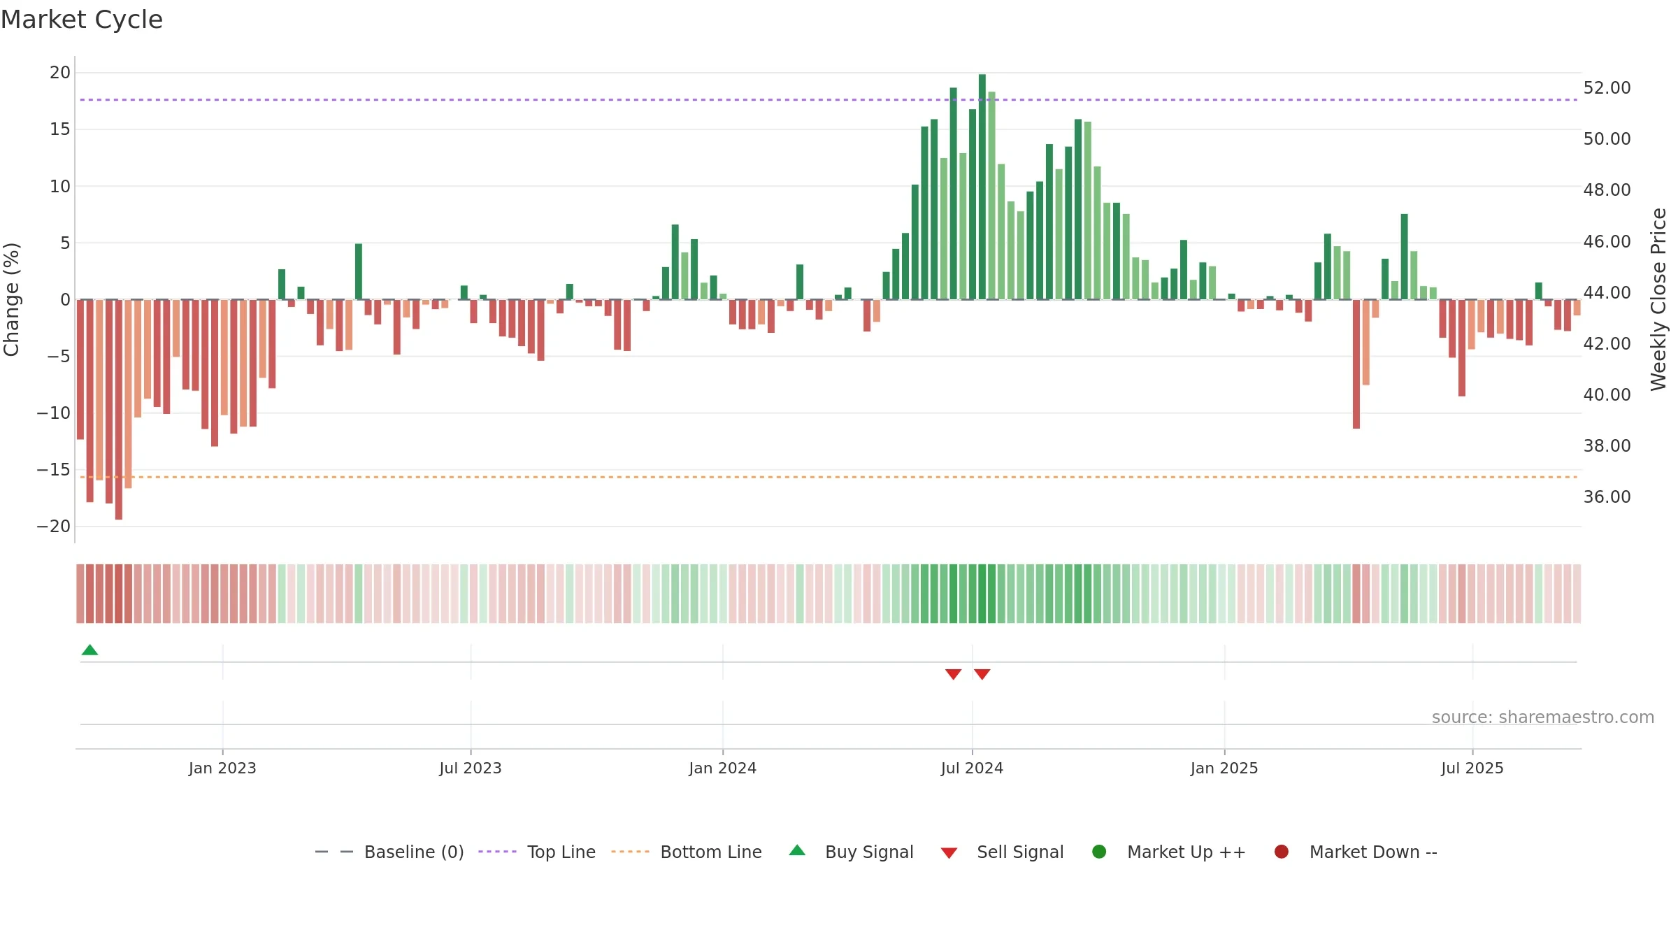Image resolution: width=1678 pixels, height=944 pixels.
Task: Toggle Bottom Line legend entry
Action: [x=687, y=852]
